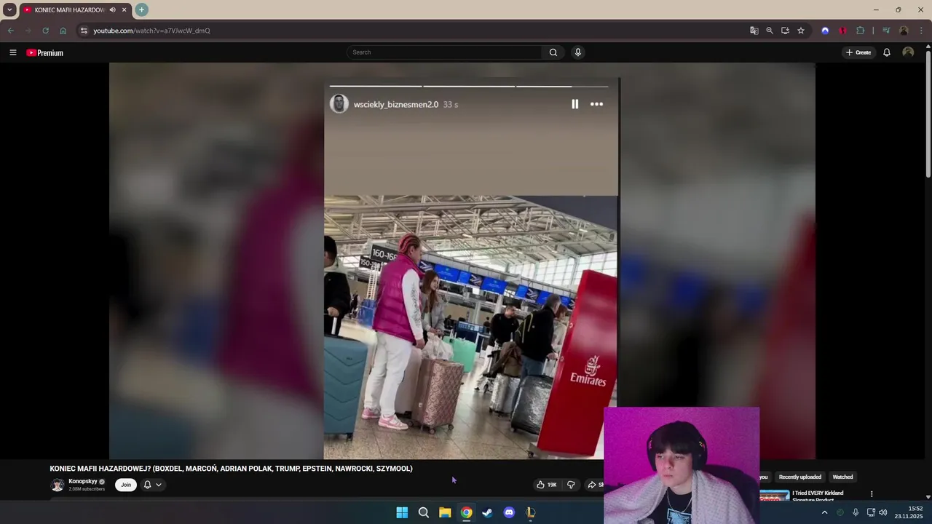Open the YouTube guide hamburger menu
The height and width of the screenshot is (524, 932).
click(12, 52)
